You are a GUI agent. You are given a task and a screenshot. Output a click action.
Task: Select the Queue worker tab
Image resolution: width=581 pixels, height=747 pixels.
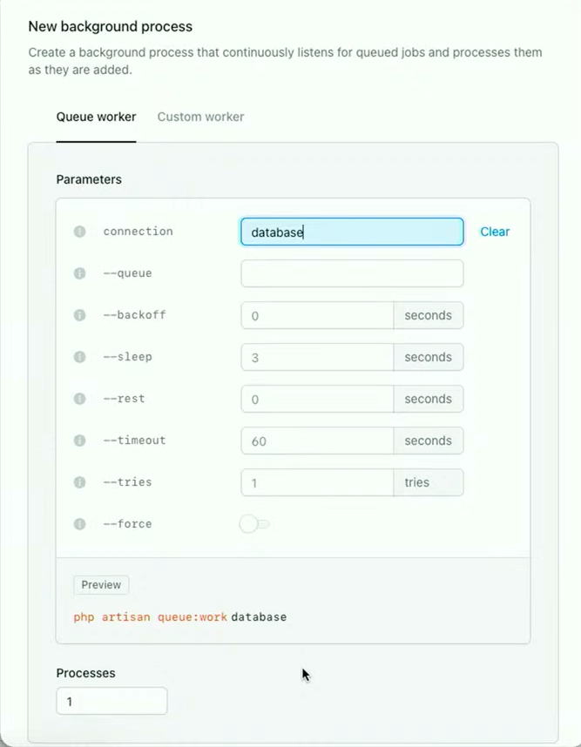pyautogui.click(x=97, y=118)
